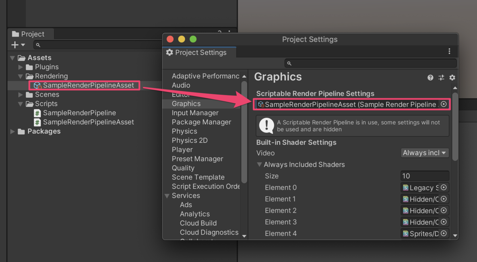The height and width of the screenshot is (262, 477).
Task: Click the Project panel search field
Action: 97,45
